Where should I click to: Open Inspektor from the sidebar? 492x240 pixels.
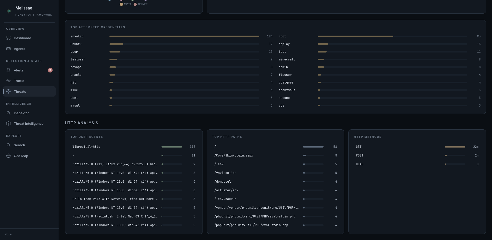pos(29,113)
